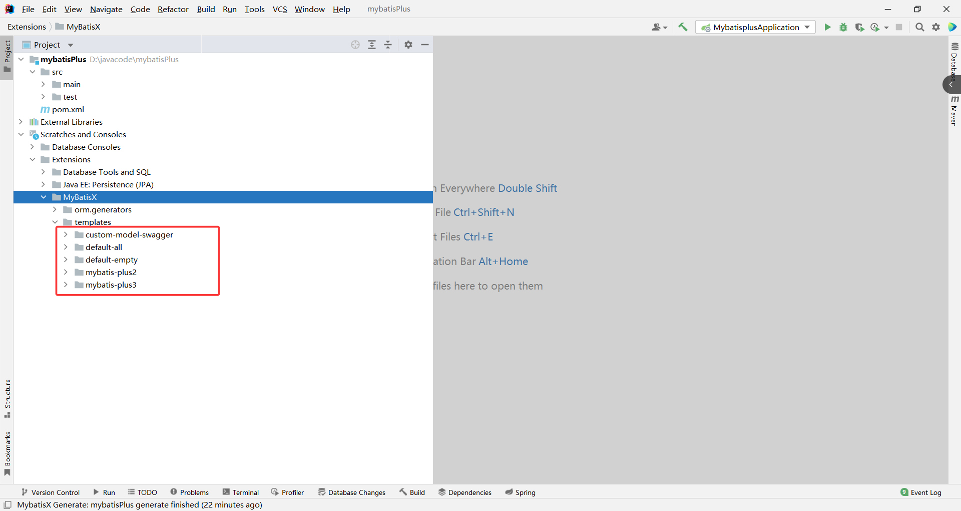
Task: Open the Profiler run options icon
Action: click(x=876, y=27)
